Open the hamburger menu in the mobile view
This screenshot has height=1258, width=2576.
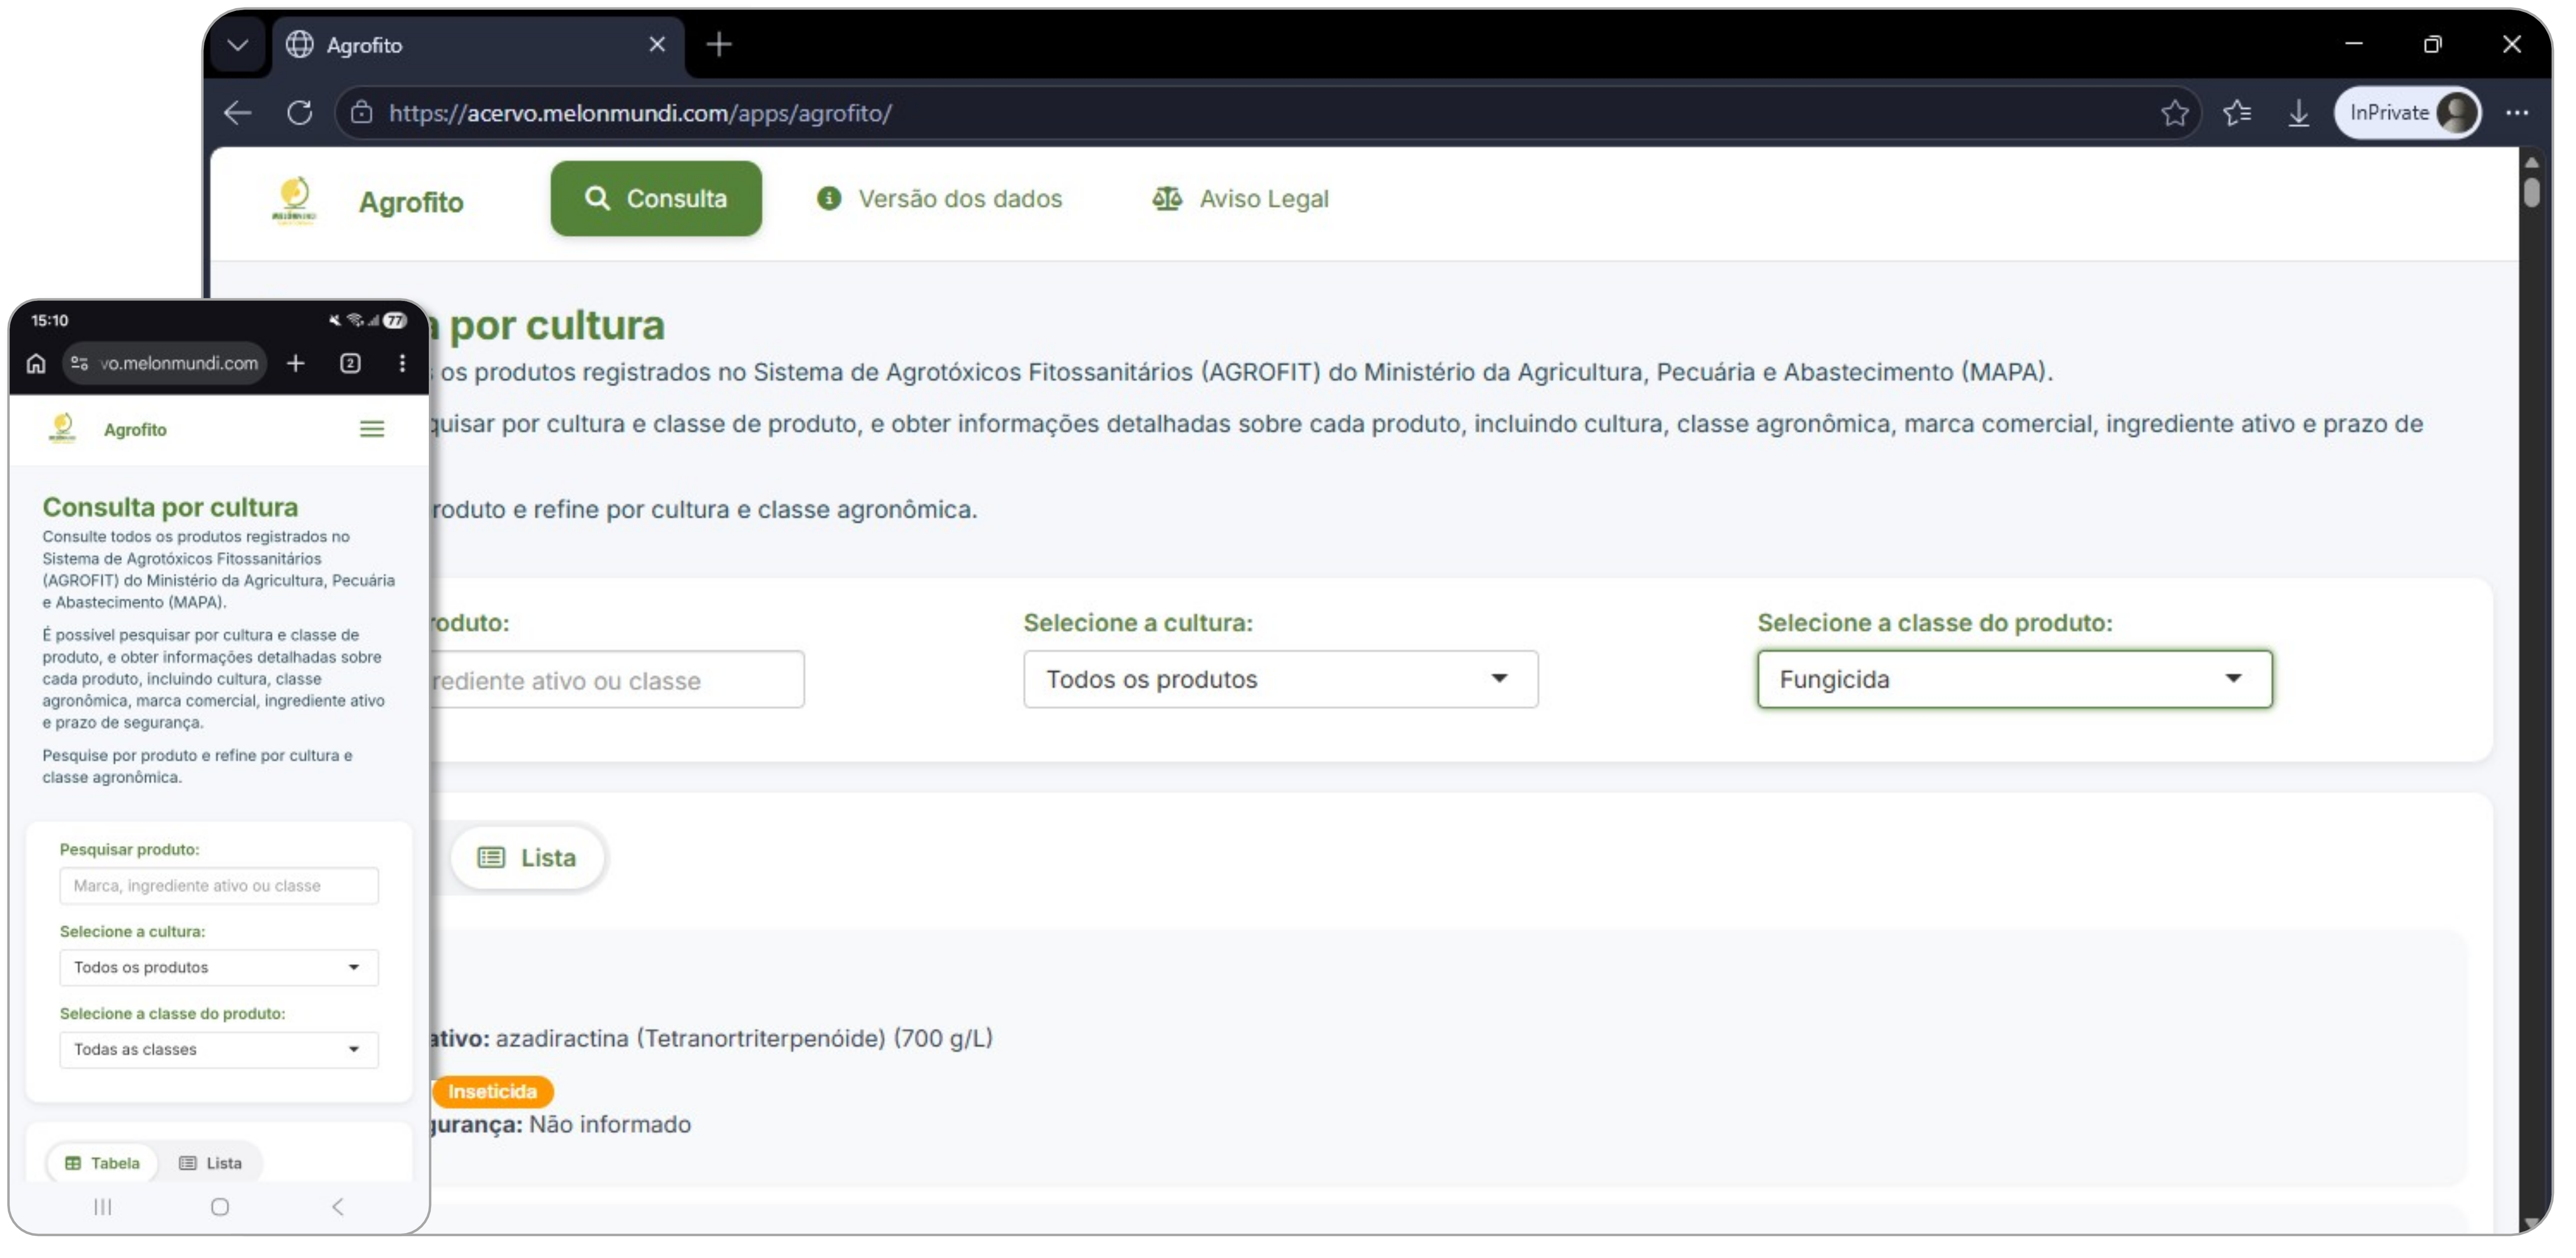tap(371, 429)
